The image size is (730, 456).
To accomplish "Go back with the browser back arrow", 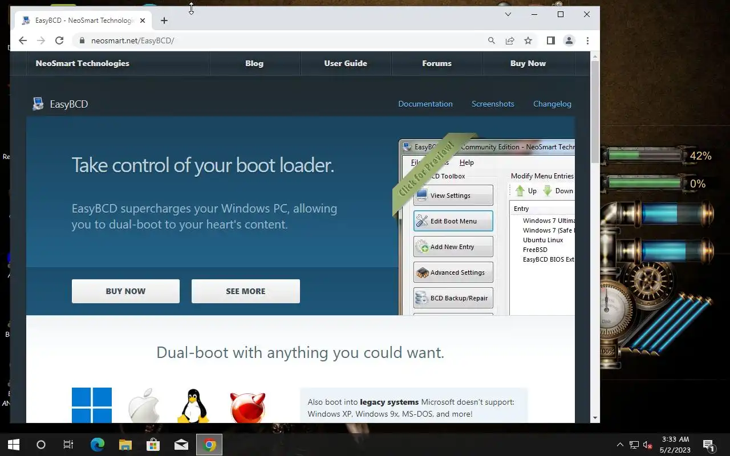I will (x=23, y=40).
